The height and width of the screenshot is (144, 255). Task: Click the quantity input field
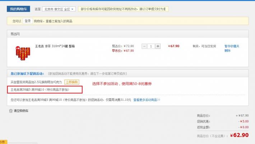[x=151, y=46]
